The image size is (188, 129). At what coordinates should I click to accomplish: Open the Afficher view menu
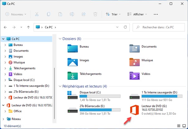[137, 14]
